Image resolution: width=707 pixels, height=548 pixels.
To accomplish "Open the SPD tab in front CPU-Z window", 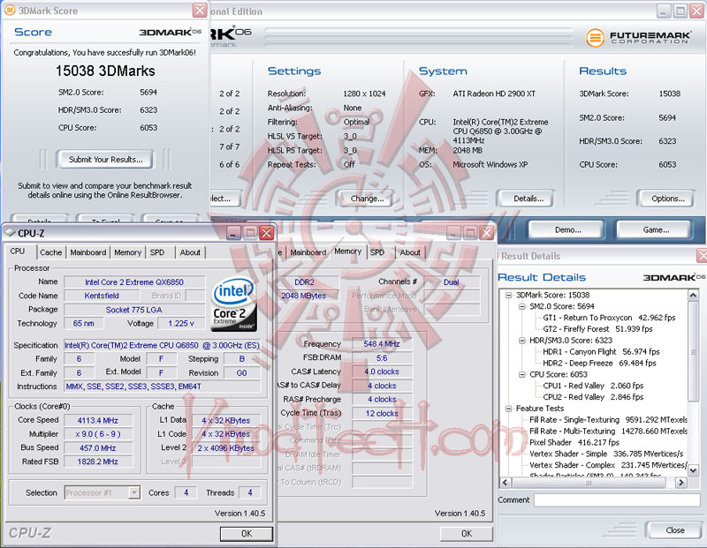I will 157,252.
